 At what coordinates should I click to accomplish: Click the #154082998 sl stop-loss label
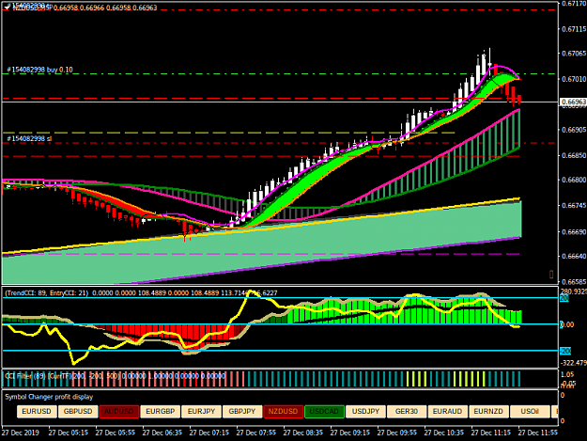click(29, 138)
